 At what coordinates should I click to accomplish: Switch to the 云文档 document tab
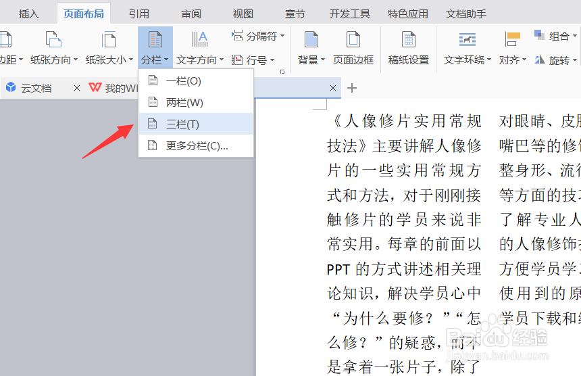36,88
